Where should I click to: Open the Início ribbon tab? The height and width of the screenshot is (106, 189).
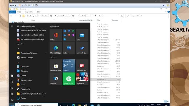click(x=19, y=12)
